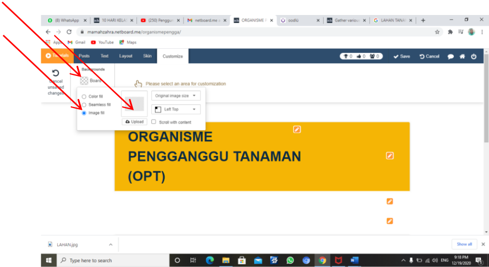The height and width of the screenshot is (267, 489).
Task: Bookmark page with the star icon
Action: [437, 32]
